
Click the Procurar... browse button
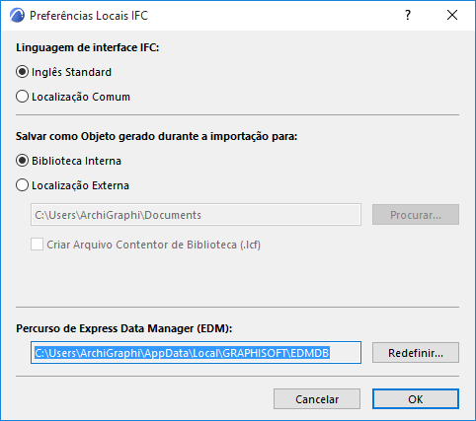pyautogui.click(x=416, y=215)
